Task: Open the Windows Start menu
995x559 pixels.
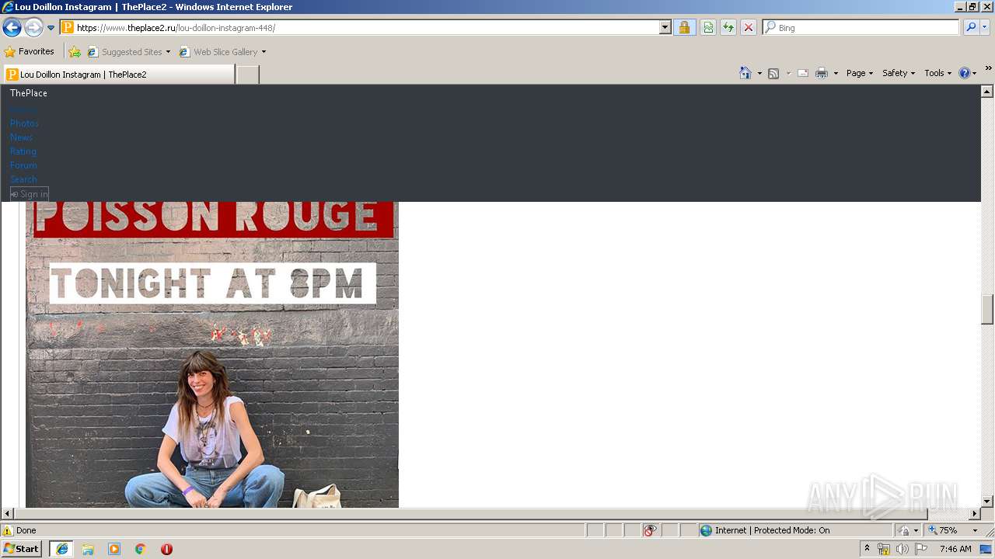Action: 21,549
